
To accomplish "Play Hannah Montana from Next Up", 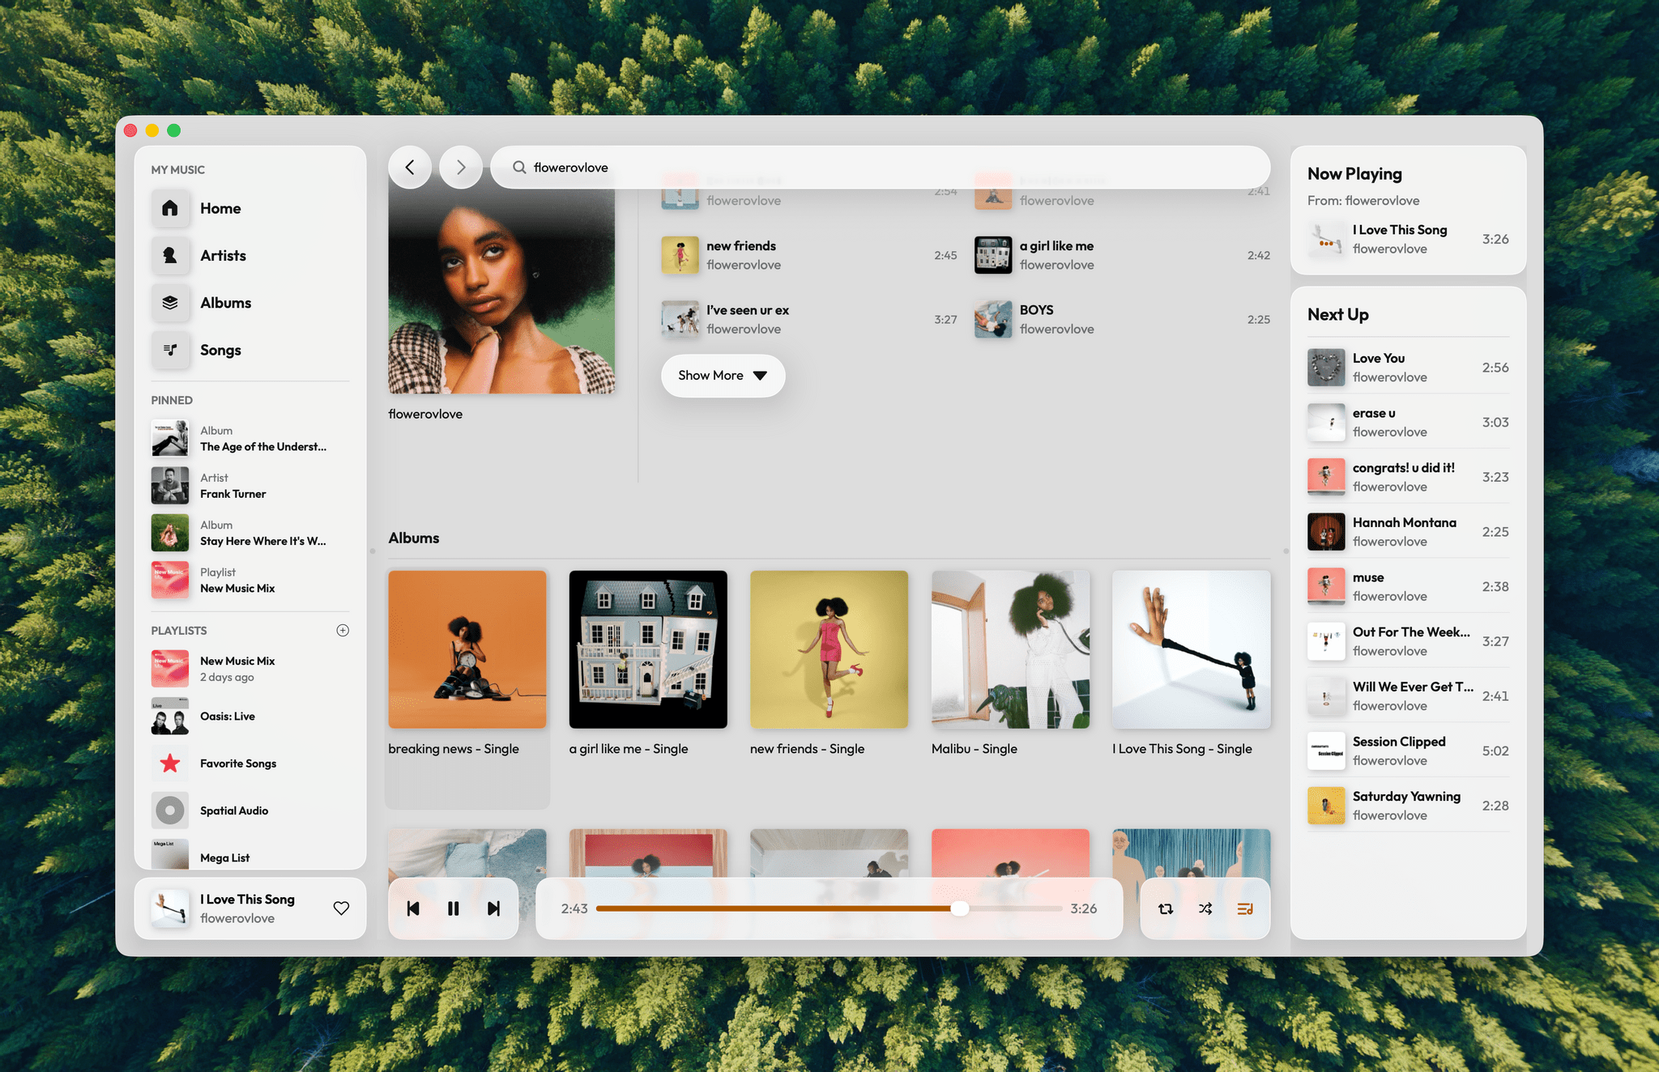I will (1404, 532).
